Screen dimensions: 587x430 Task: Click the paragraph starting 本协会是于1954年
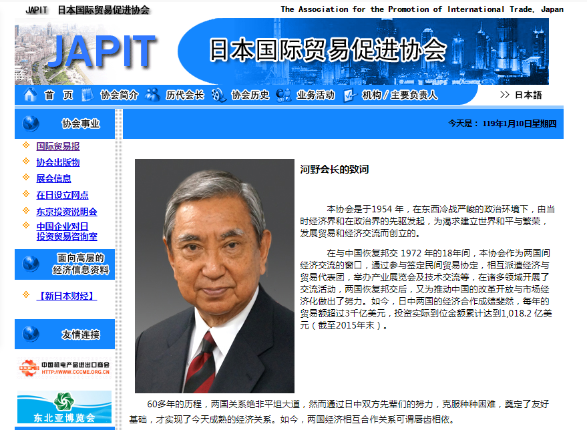[427, 221]
